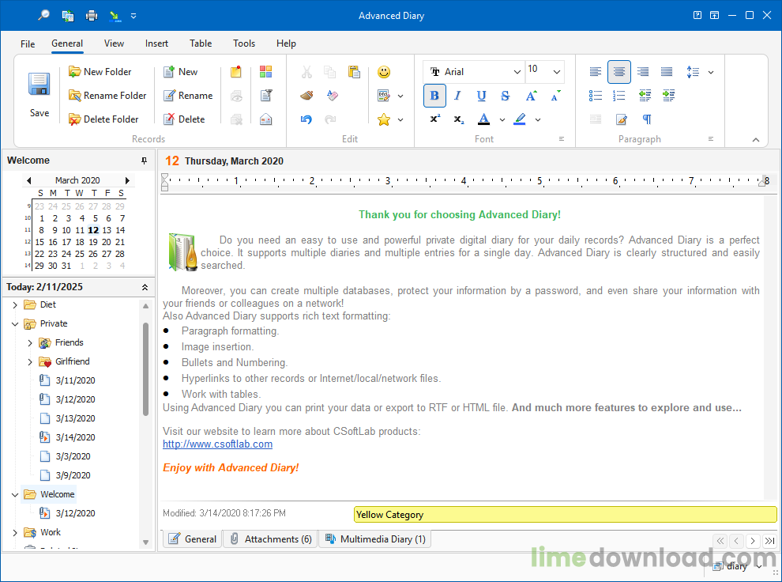This screenshot has width=782, height=582.
Task: Click the smiley face emoticon icon
Action: click(384, 72)
